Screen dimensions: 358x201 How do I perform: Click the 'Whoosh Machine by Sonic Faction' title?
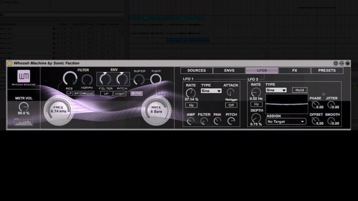[x=46, y=63]
